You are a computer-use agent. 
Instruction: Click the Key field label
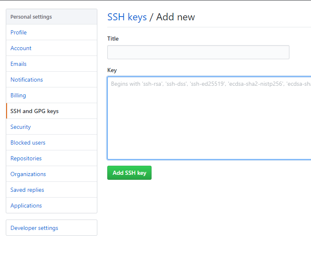click(112, 70)
